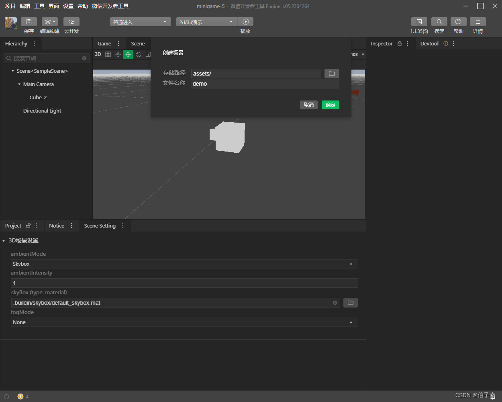Select the scene focus target tool

point(118,54)
